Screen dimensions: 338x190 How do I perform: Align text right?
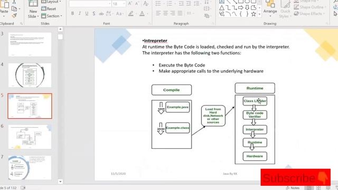(x=173, y=13)
